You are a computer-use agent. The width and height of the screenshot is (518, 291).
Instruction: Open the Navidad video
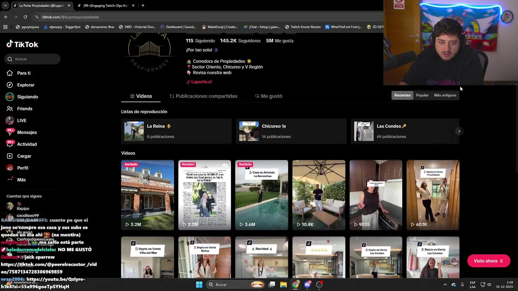tap(261, 257)
